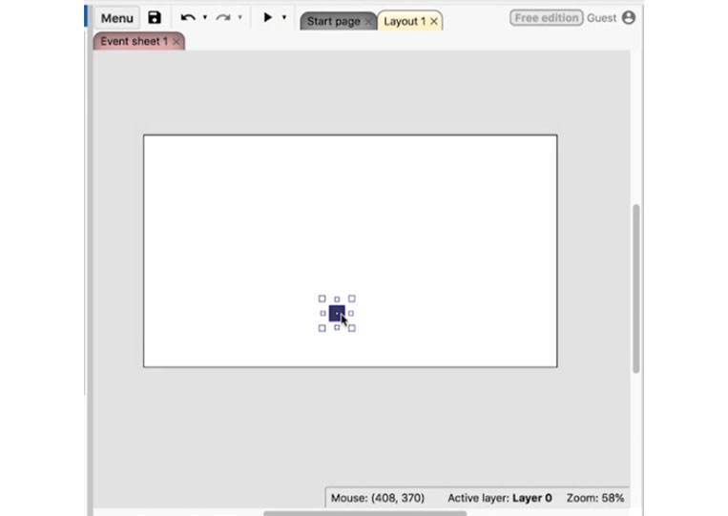The height and width of the screenshot is (516, 728).
Task: Click the Free edition badge
Action: pyautogui.click(x=547, y=18)
